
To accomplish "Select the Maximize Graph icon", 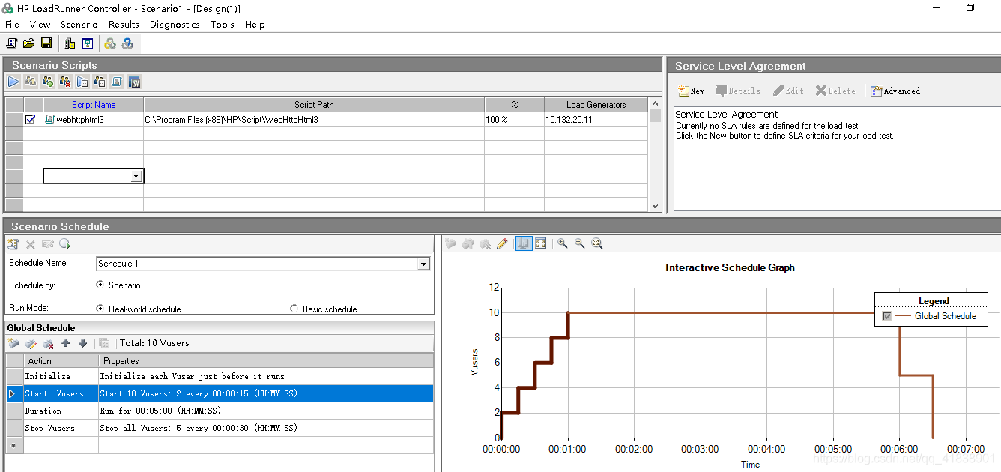I will 541,243.
